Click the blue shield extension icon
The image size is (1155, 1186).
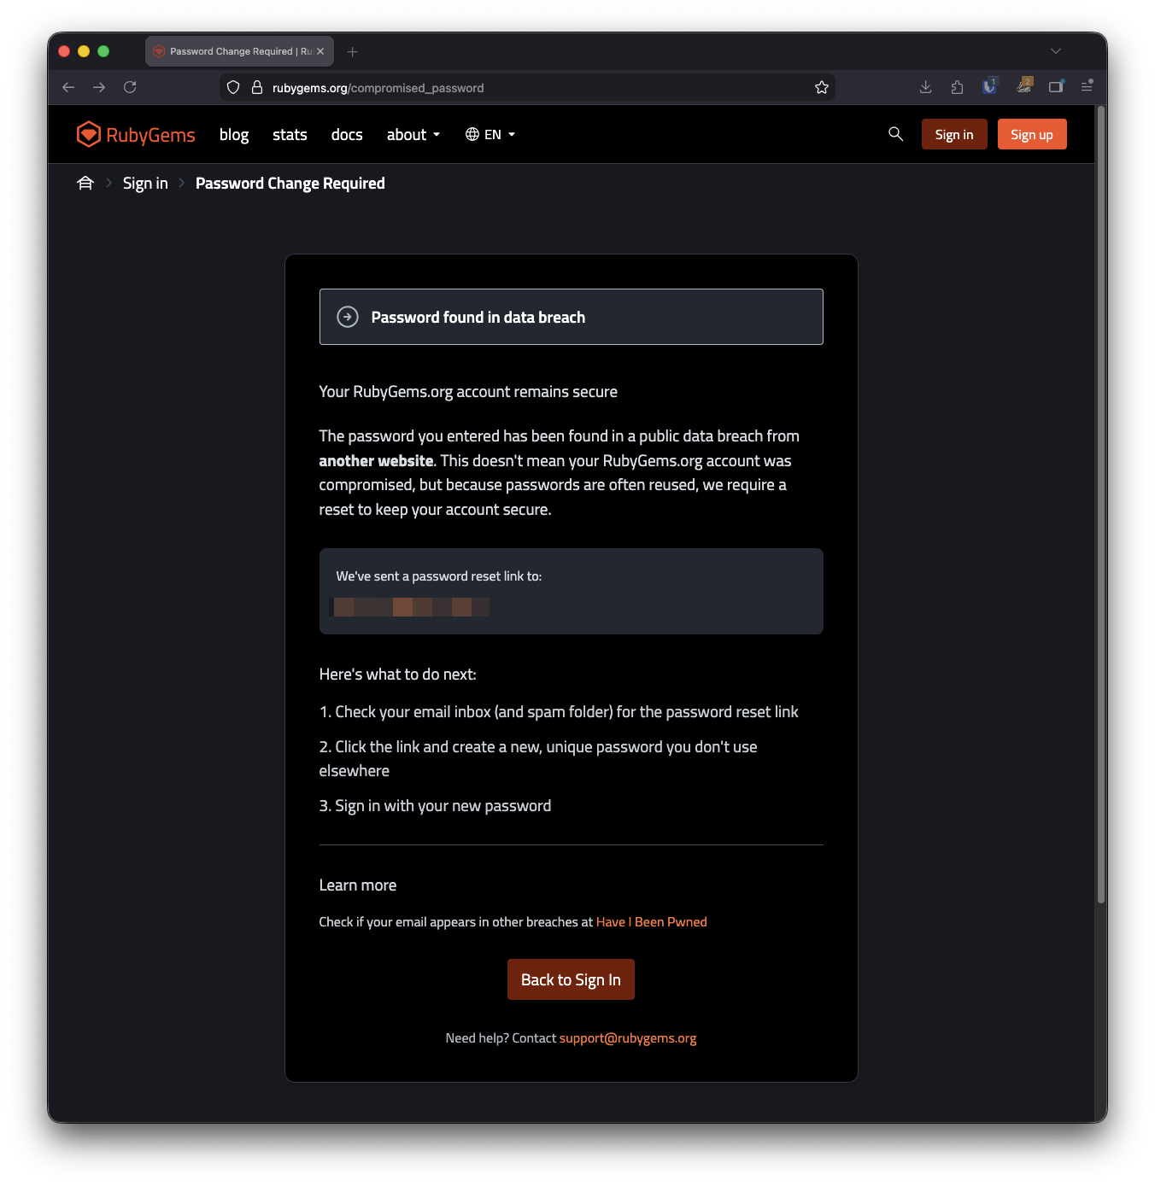(x=989, y=86)
